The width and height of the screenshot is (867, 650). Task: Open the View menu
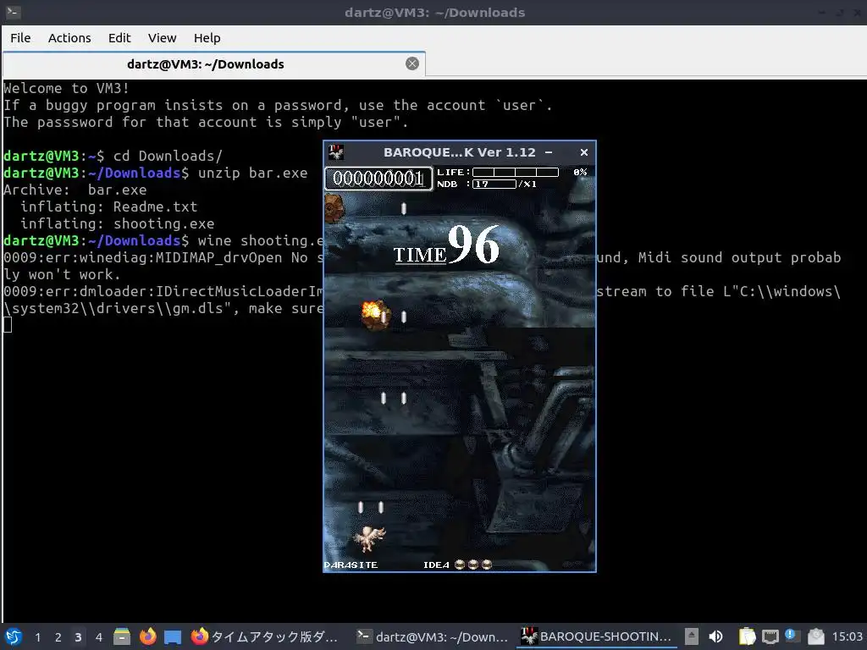point(162,38)
